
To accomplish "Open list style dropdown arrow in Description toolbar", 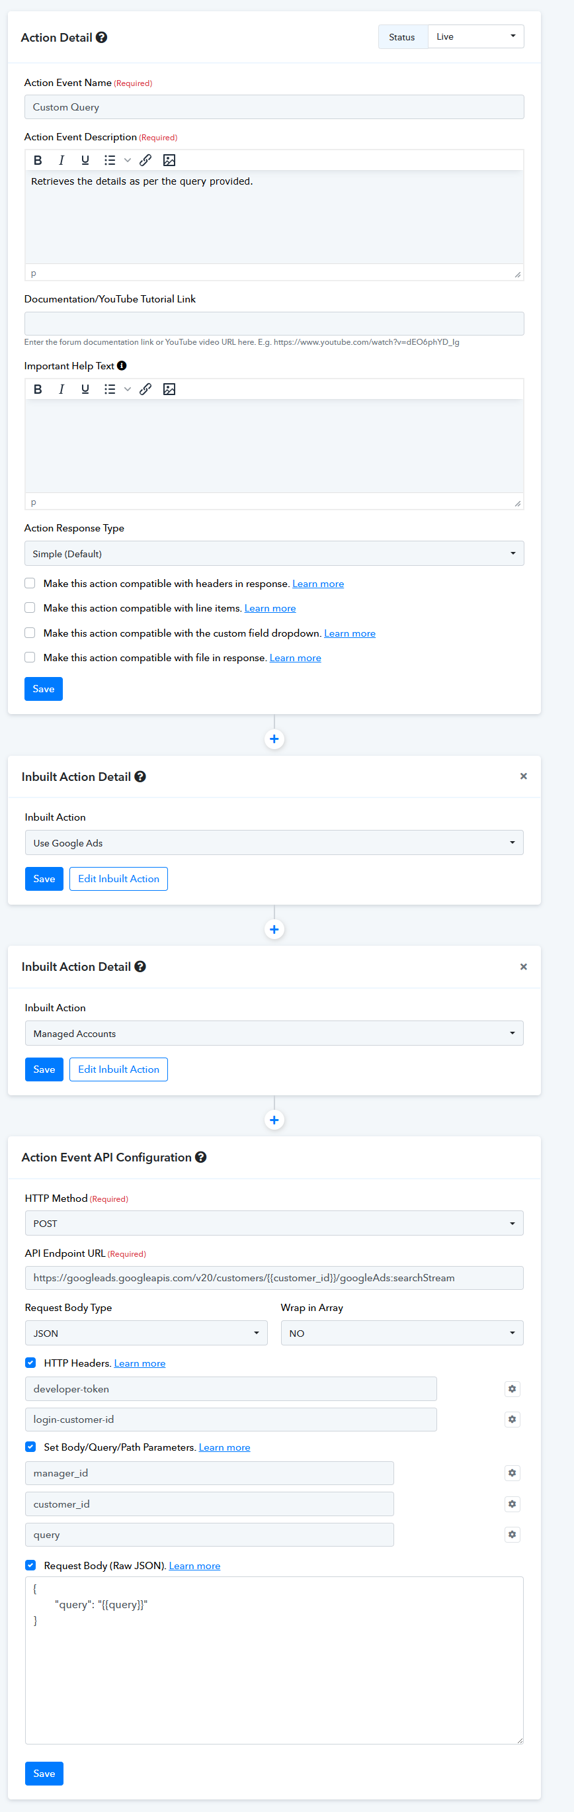I will point(127,160).
